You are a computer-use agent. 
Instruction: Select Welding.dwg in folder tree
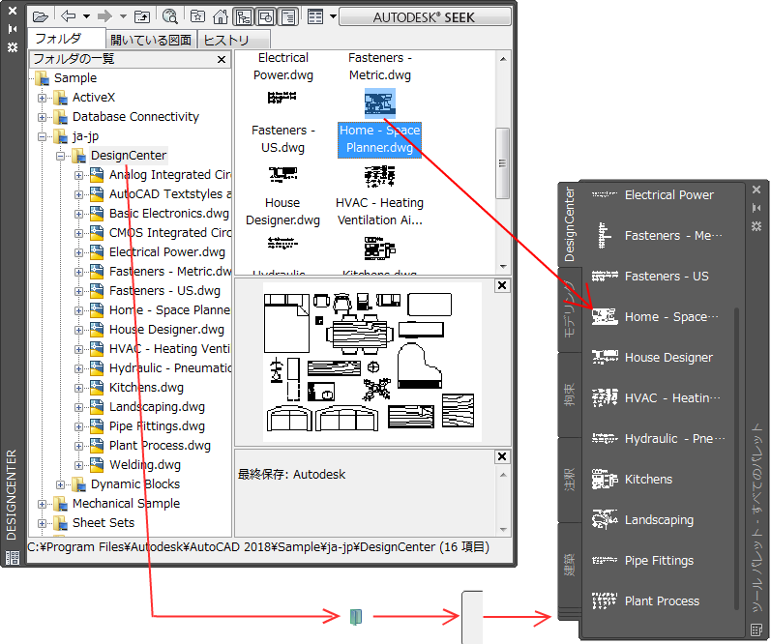tap(145, 465)
